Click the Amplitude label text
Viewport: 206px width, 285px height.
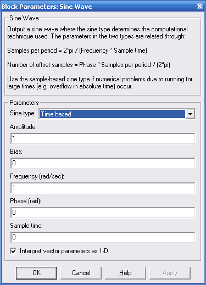23,127
